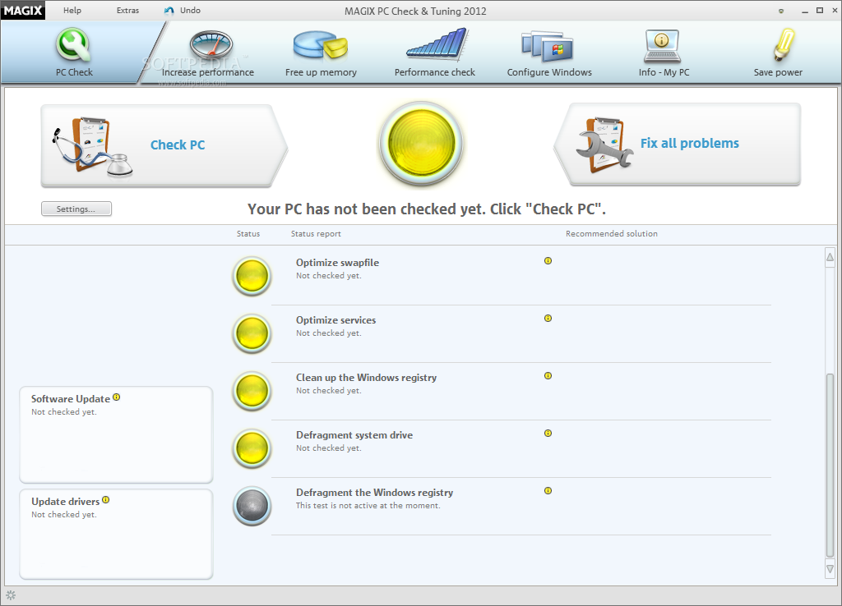
Task: Start the Check PC scan
Action: coord(164,145)
